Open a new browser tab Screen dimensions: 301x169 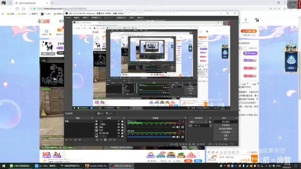pyautogui.click(x=52, y=3)
